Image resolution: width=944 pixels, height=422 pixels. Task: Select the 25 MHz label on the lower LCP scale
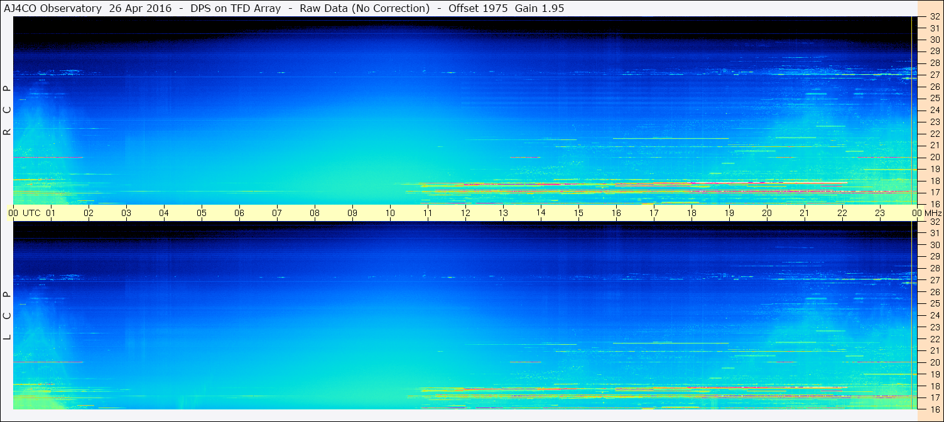point(935,303)
